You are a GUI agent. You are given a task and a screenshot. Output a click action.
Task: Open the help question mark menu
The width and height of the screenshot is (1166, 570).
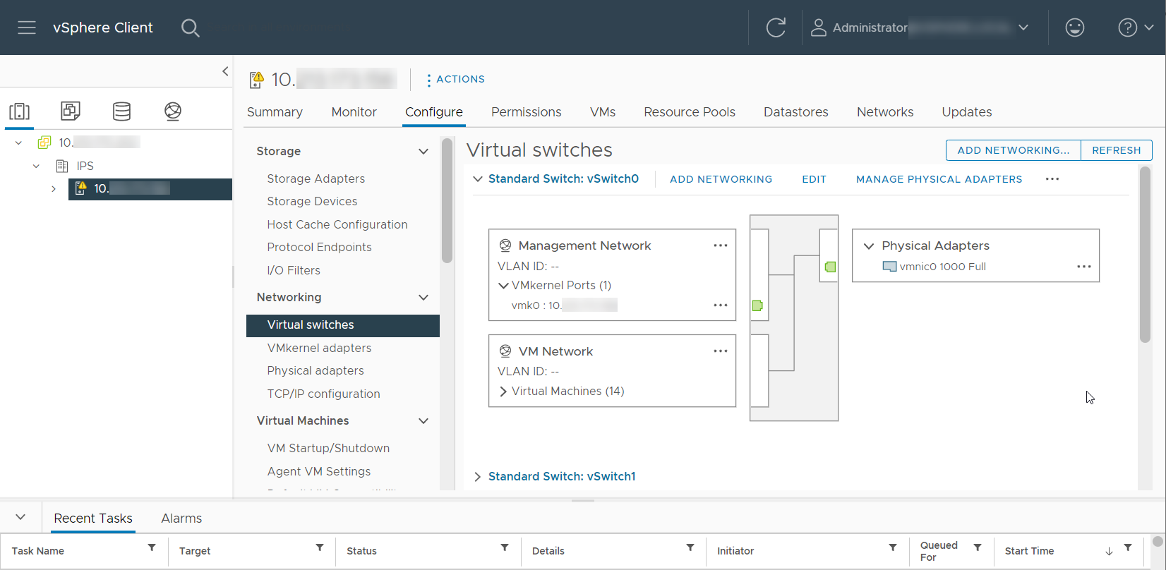pyautogui.click(x=1136, y=28)
